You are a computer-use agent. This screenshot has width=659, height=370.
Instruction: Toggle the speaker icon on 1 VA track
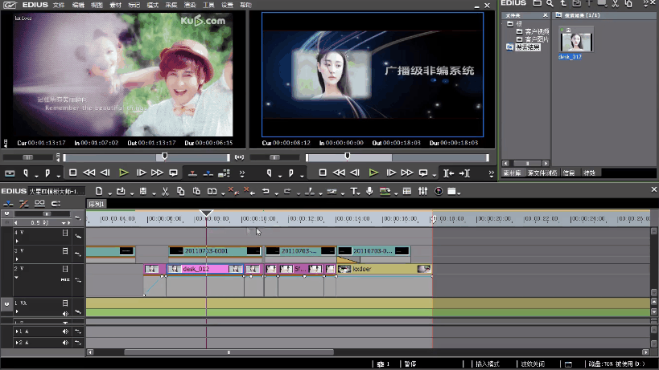pos(65,314)
